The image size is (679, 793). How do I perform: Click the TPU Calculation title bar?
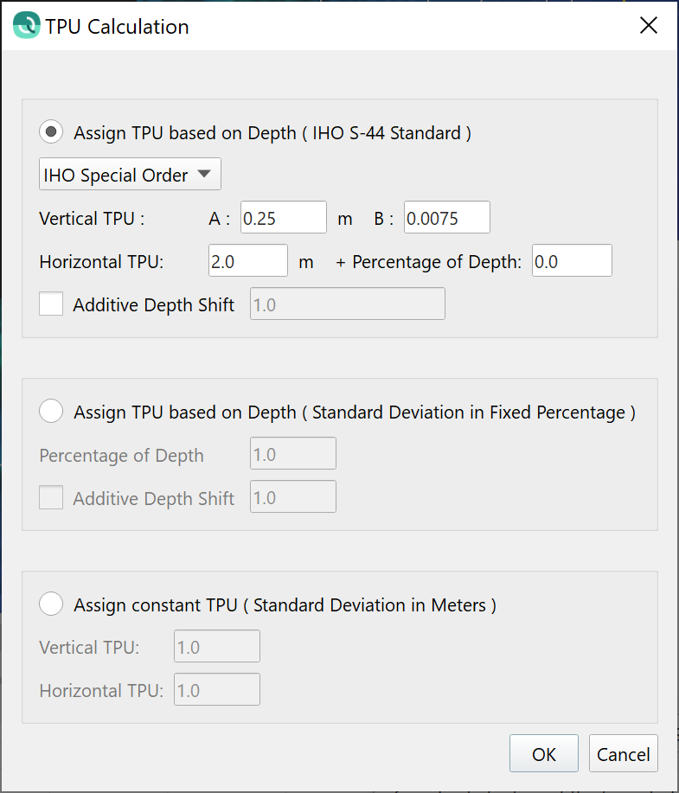pyautogui.click(x=346, y=26)
